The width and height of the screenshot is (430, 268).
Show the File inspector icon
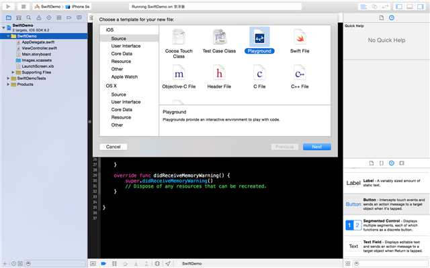point(382,18)
